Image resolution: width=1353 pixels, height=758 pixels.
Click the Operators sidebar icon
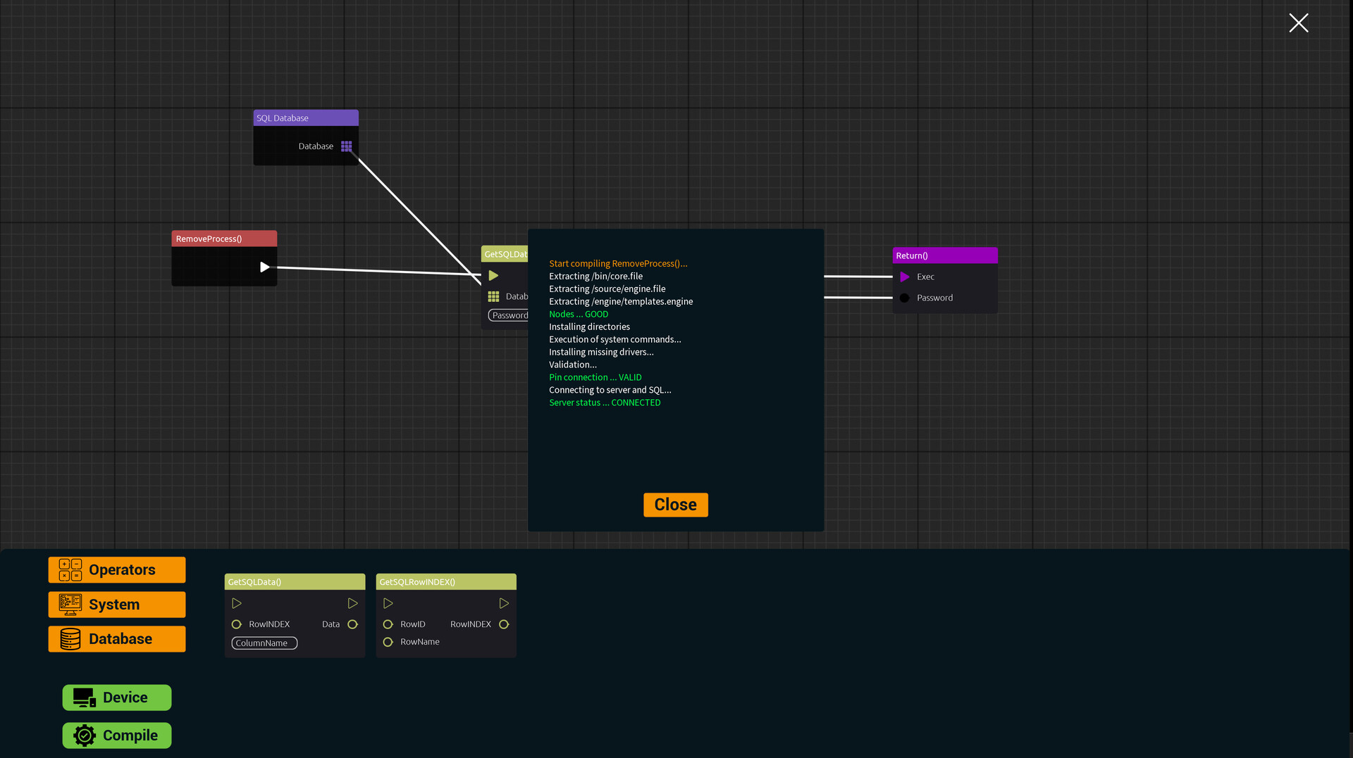tap(69, 569)
